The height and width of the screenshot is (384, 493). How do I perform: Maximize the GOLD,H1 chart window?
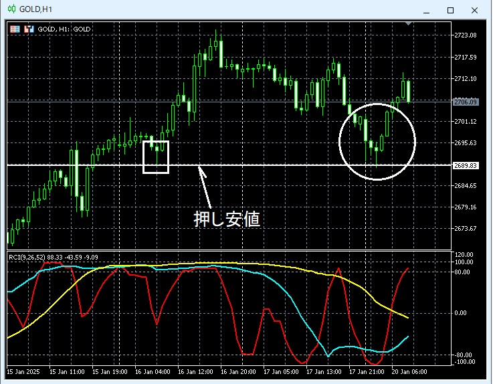(450, 11)
